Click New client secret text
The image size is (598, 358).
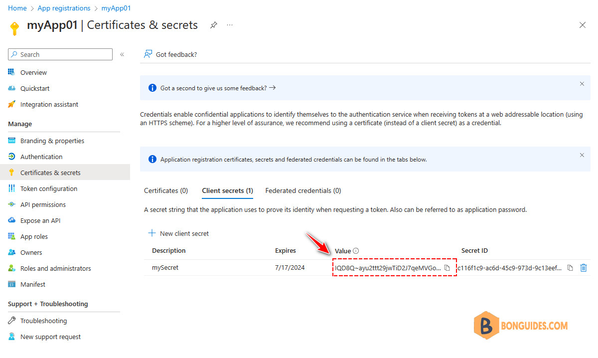tap(184, 233)
